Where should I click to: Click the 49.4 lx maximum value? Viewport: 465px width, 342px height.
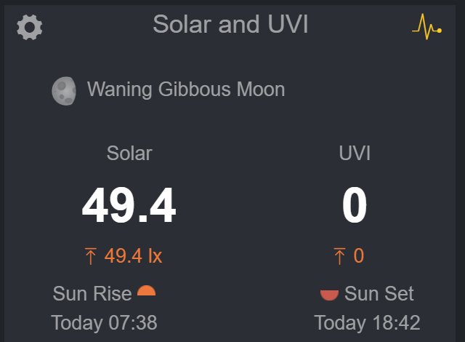[x=133, y=256]
